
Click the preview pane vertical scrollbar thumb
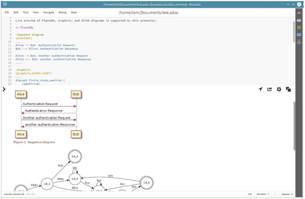pyautogui.click(x=294, y=126)
